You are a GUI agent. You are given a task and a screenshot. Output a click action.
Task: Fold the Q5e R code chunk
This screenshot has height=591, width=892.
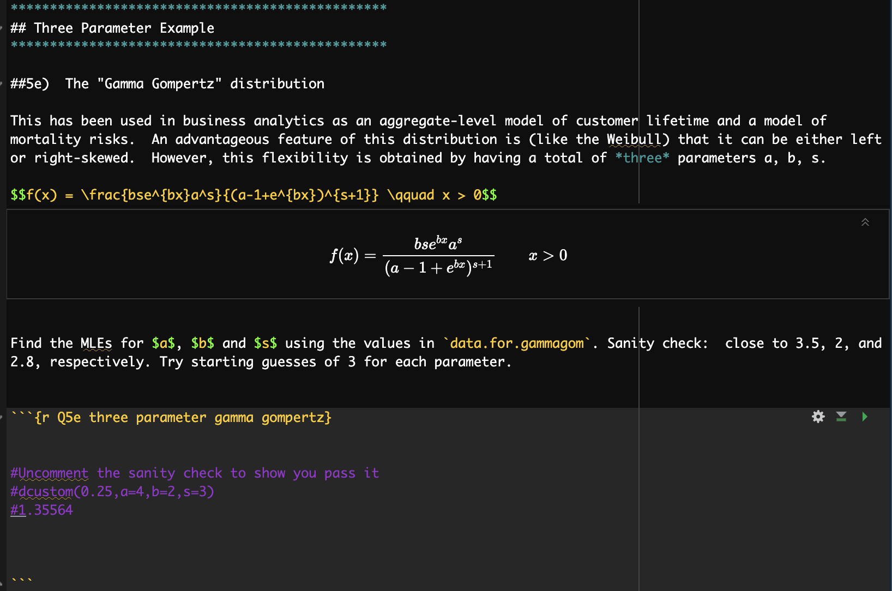coord(2,417)
